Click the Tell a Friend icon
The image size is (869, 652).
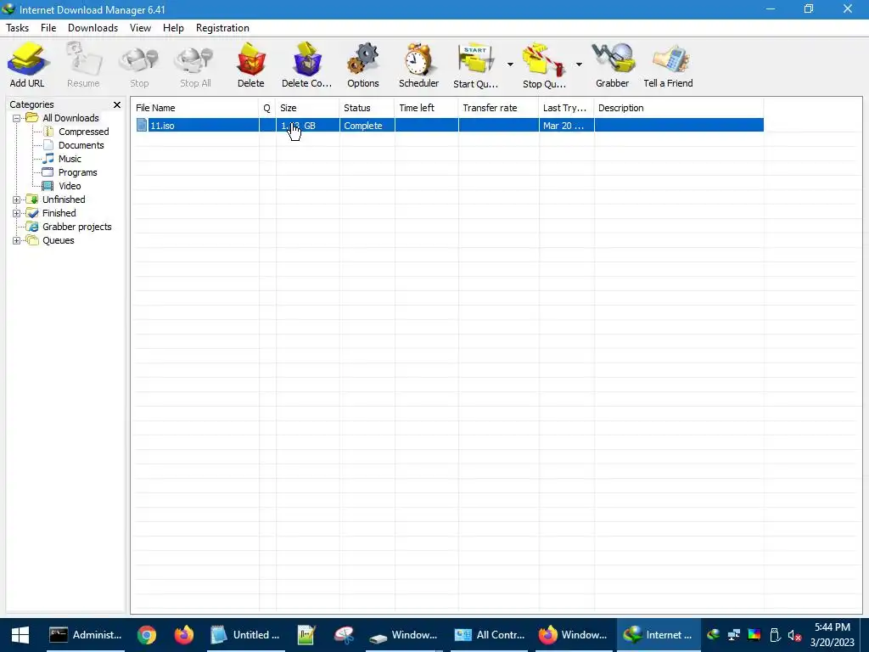pos(668,65)
